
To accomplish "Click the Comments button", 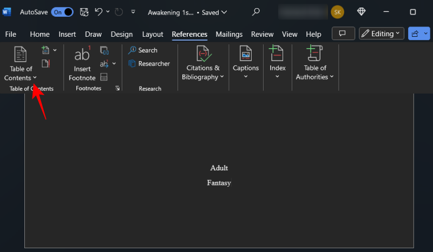I will click(x=342, y=34).
